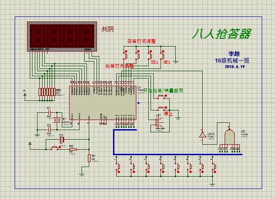Click the 加1 push button
Screen dimensions: 275x199
(x=150, y=55)
